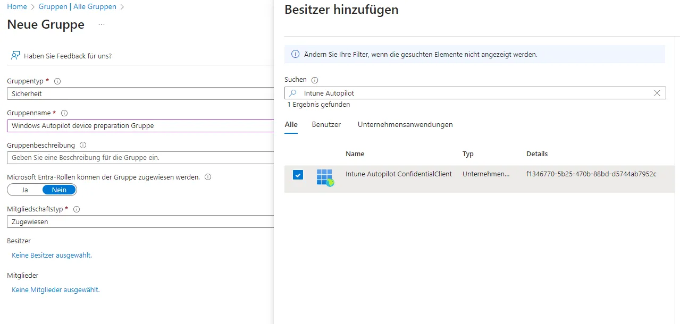This screenshot has width=680, height=324.
Task: Click the info icon beside Gruppenname
Action: tap(64, 113)
